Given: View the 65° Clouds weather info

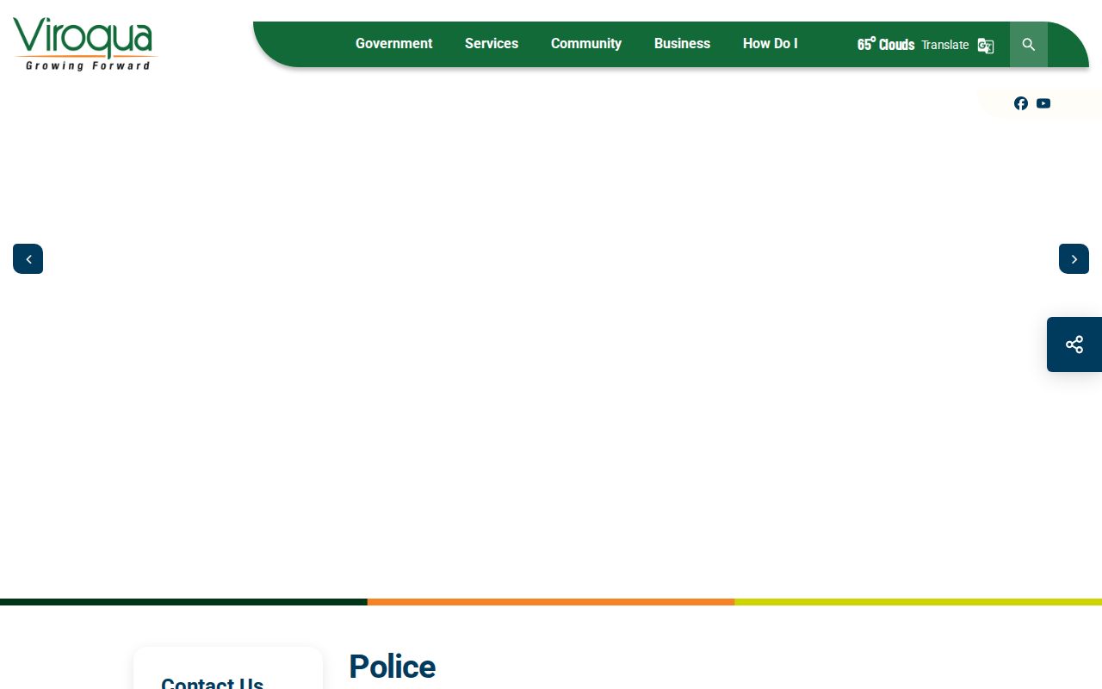Looking at the screenshot, I should click(886, 44).
